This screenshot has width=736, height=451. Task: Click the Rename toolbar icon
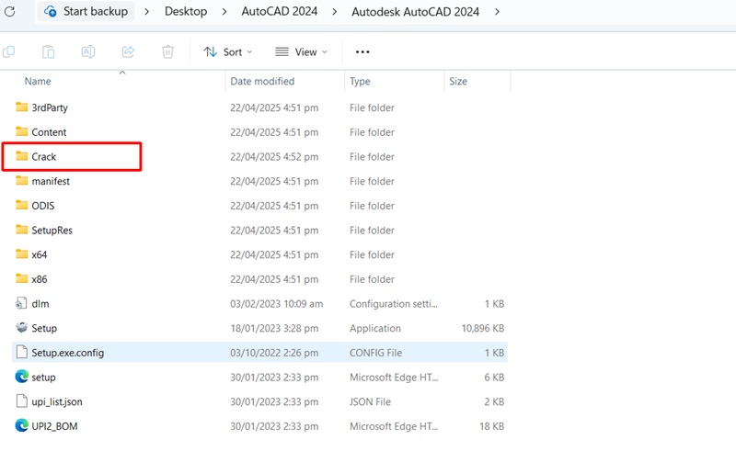(x=88, y=51)
